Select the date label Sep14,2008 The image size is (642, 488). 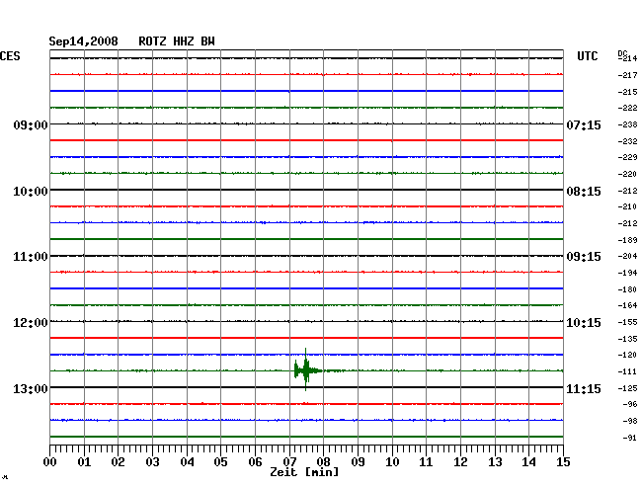tap(83, 41)
